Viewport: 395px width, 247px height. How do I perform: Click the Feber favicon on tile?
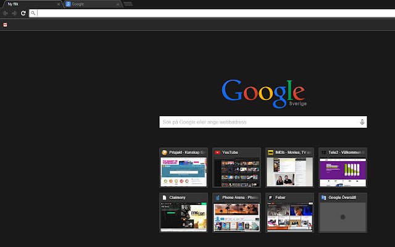(270, 198)
